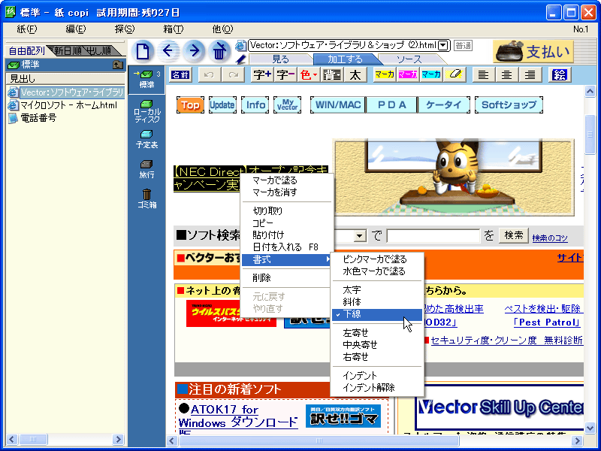This screenshot has height=451, width=601.
Task: Apply the pink marker highlight
Action: [x=408, y=74]
